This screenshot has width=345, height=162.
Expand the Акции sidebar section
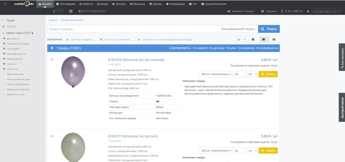pos(3,20)
